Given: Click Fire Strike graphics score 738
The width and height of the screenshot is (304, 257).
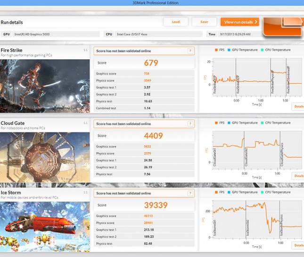Looking at the screenshot, I should click(x=147, y=73).
